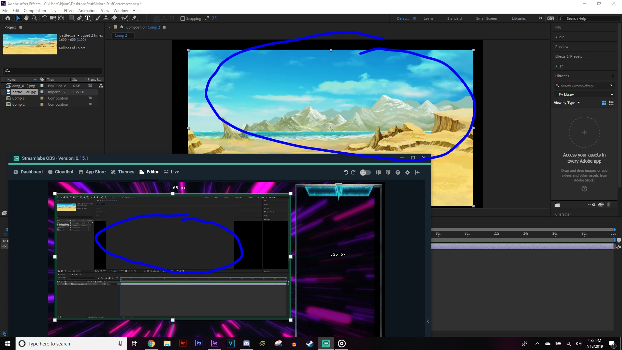Select the Horizontal Type tool

pyautogui.click(x=87, y=18)
